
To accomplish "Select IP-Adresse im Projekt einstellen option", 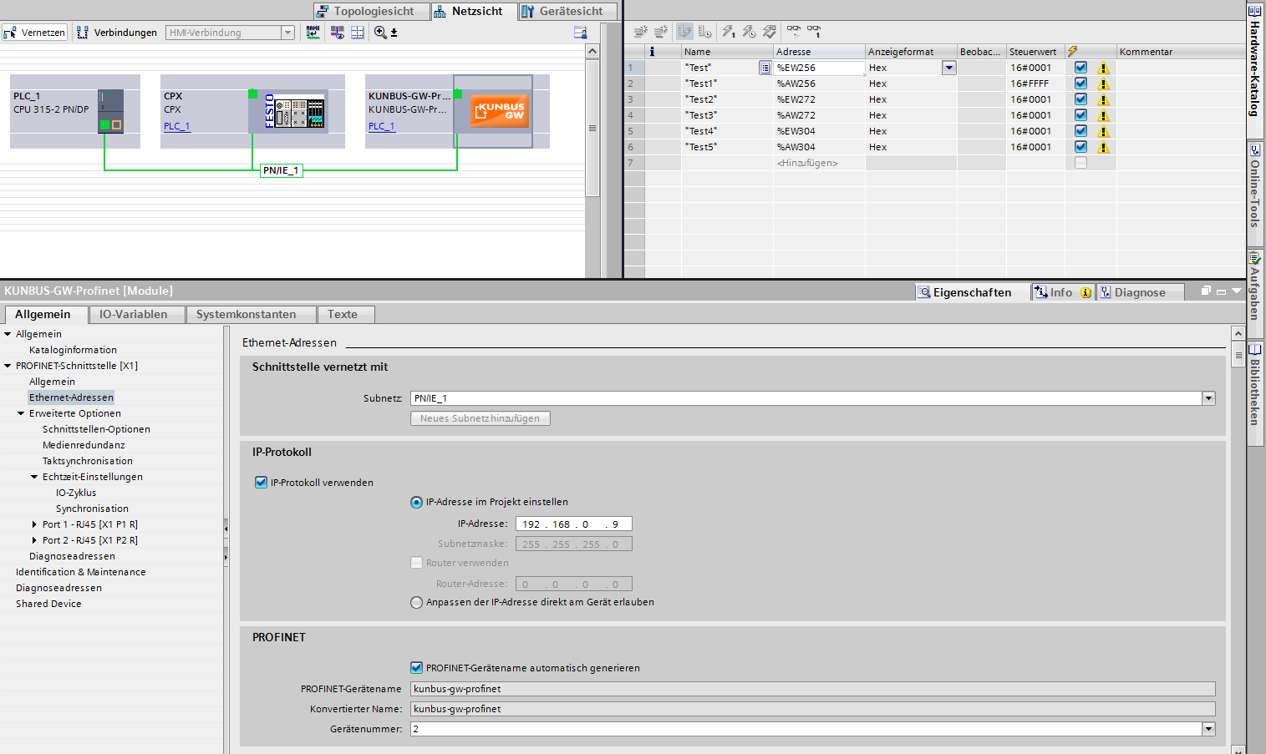I will (416, 502).
